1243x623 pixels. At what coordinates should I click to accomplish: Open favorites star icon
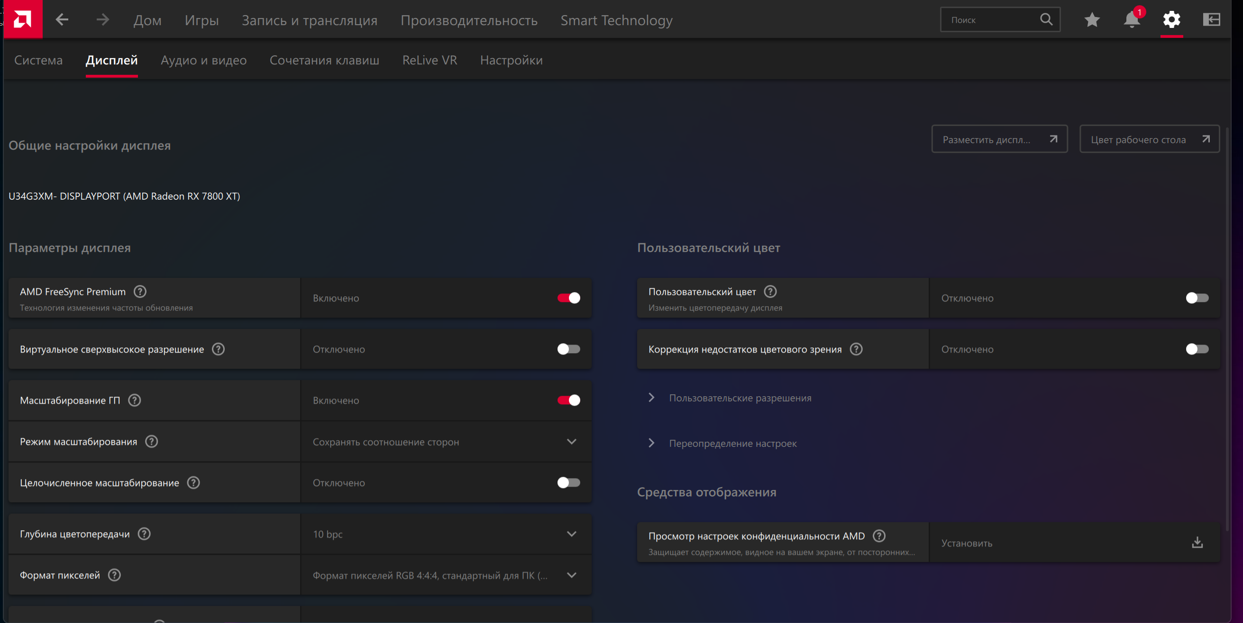pos(1091,20)
